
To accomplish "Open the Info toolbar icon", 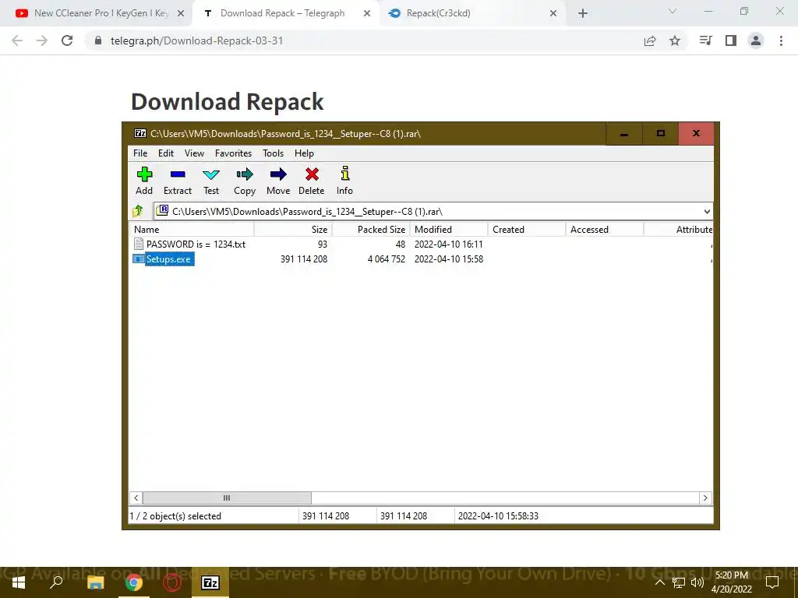I will [345, 174].
